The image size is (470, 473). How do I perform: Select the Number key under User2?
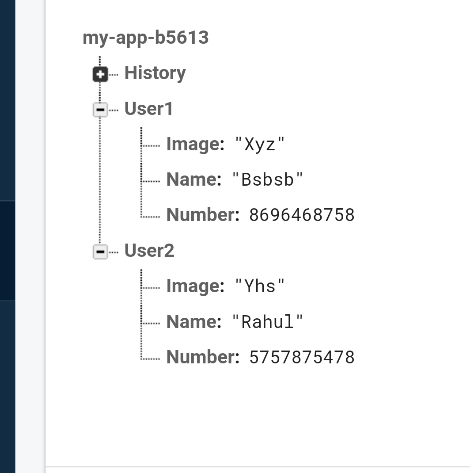tap(203, 357)
